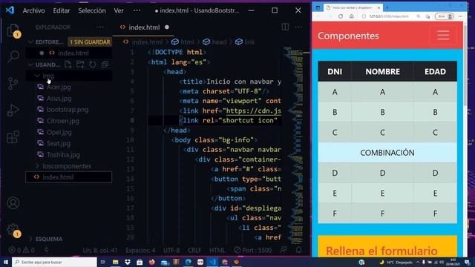The image size is (475, 267).
Task: Open Firefox from the taskbar
Action: click(151, 262)
